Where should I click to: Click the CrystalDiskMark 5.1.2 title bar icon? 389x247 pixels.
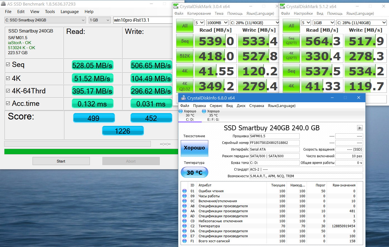[282, 6]
